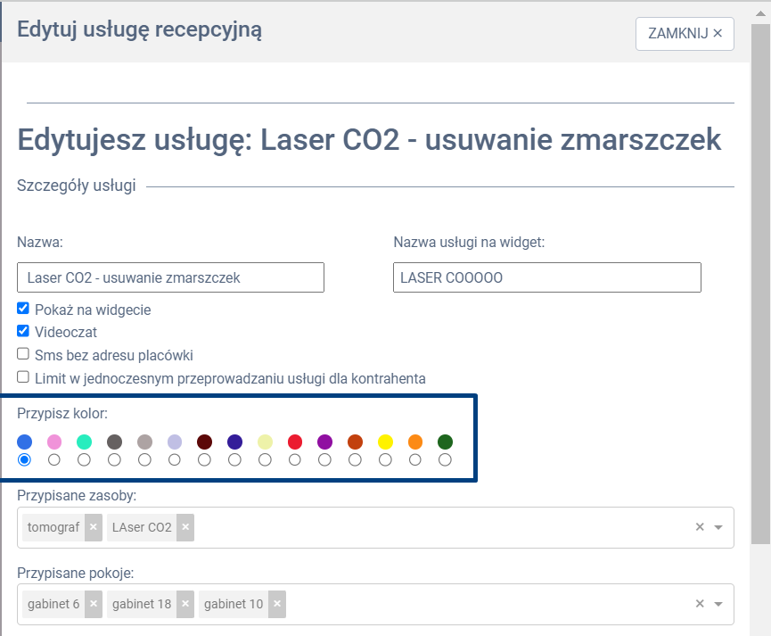Focus the Nazwa usługi na widget field
The width and height of the screenshot is (771, 636).
click(546, 277)
